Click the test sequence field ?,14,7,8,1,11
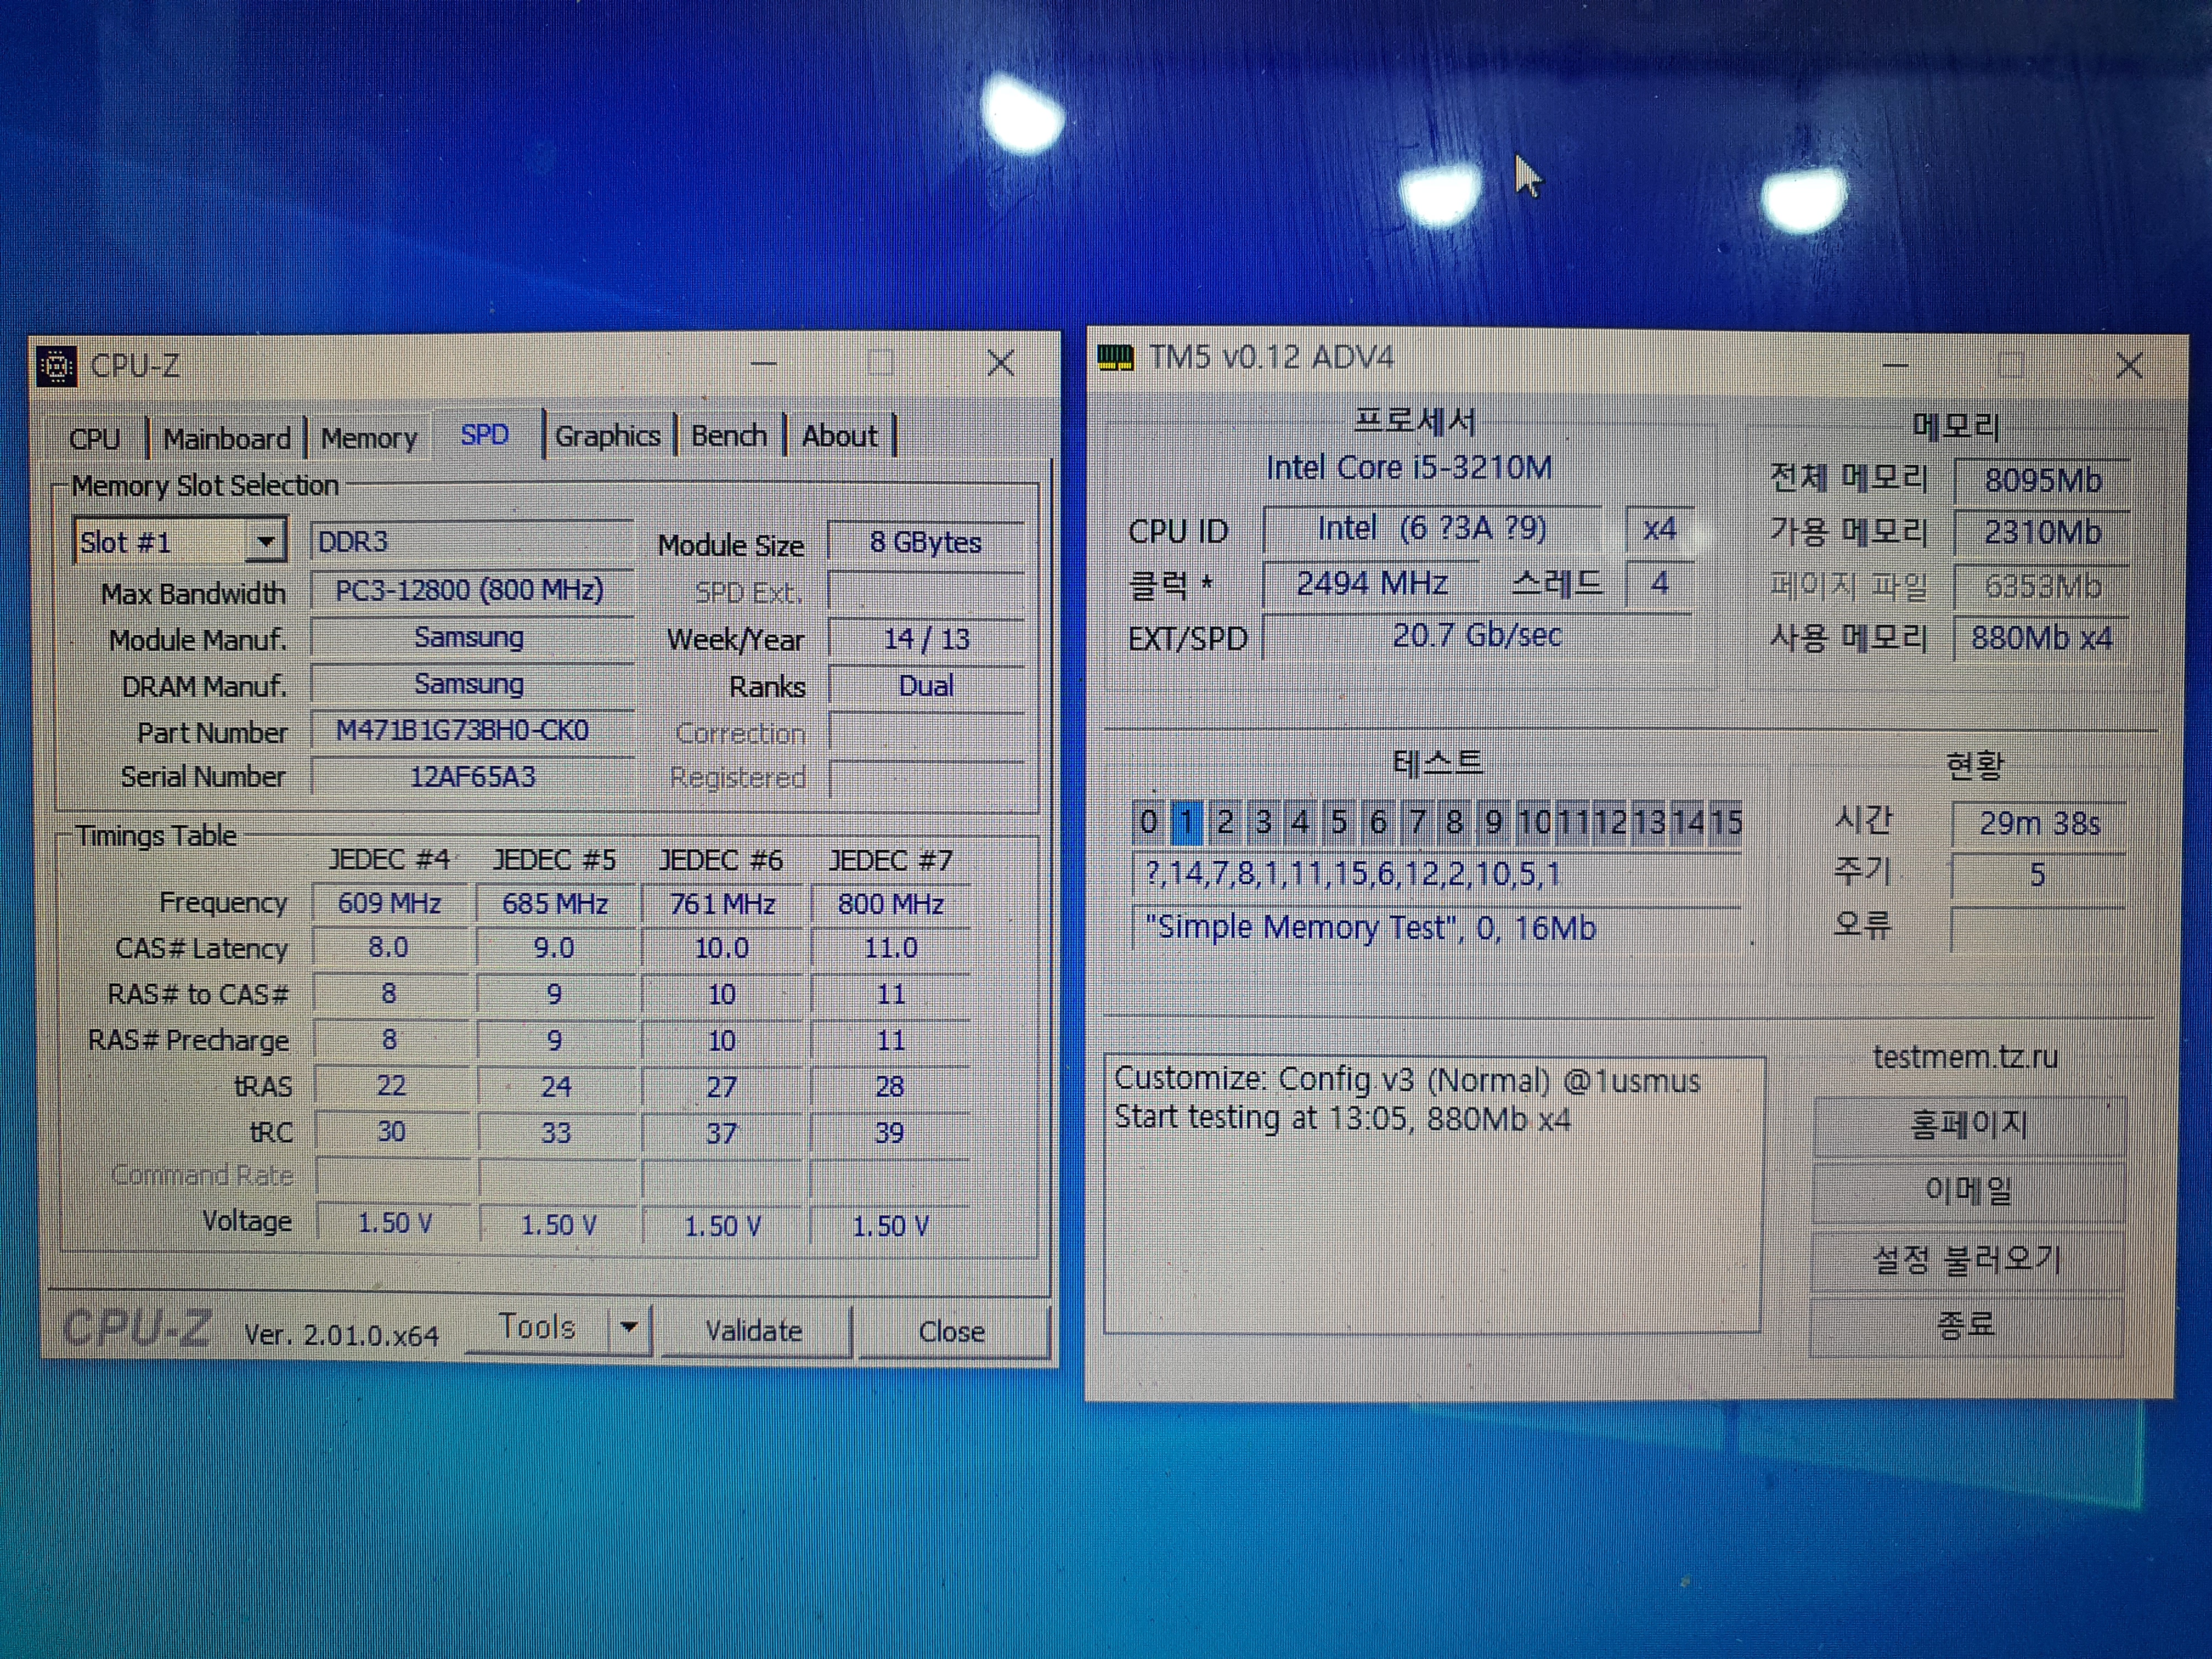 coord(1436,875)
